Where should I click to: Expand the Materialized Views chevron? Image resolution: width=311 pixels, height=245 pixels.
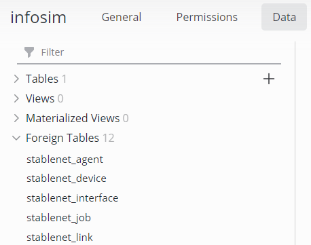click(x=16, y=118)
